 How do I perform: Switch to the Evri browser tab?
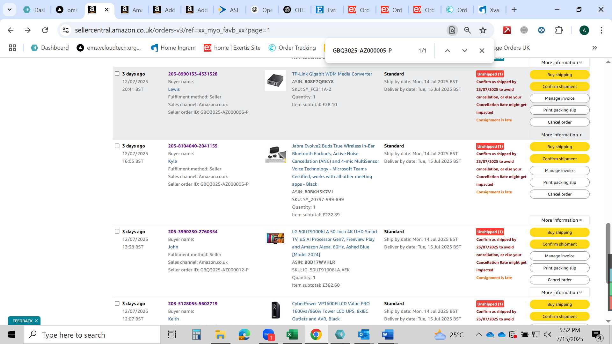(x=327, y=10)
